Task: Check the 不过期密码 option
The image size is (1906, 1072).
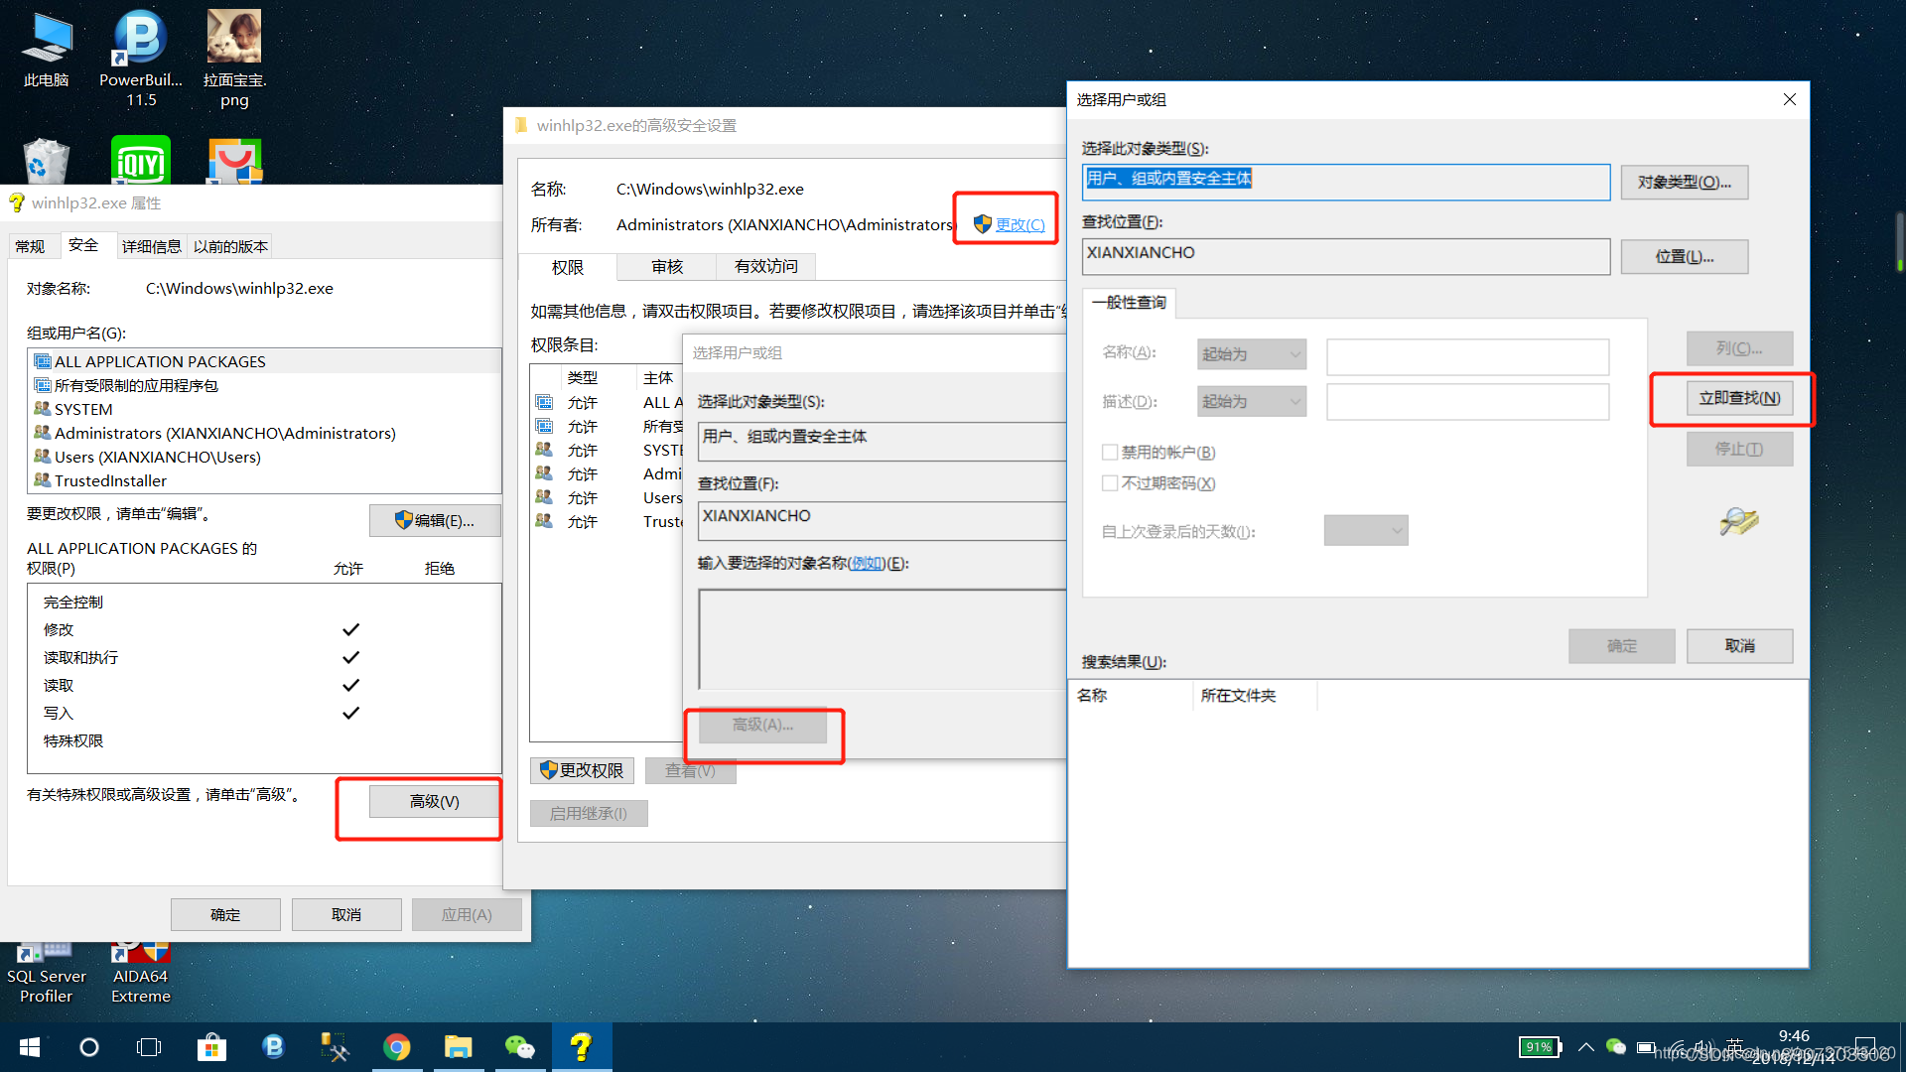Action: (x=1110, y=483)
